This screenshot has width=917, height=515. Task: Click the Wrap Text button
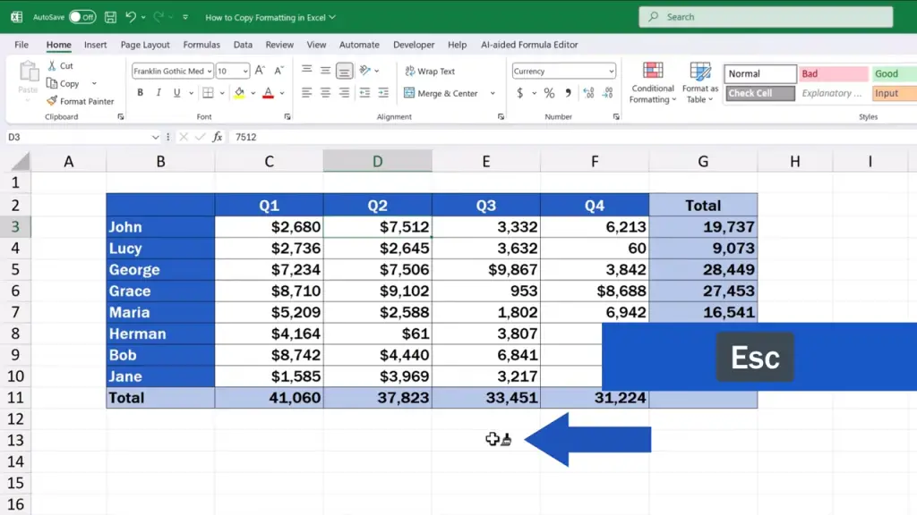coord(430,71)
